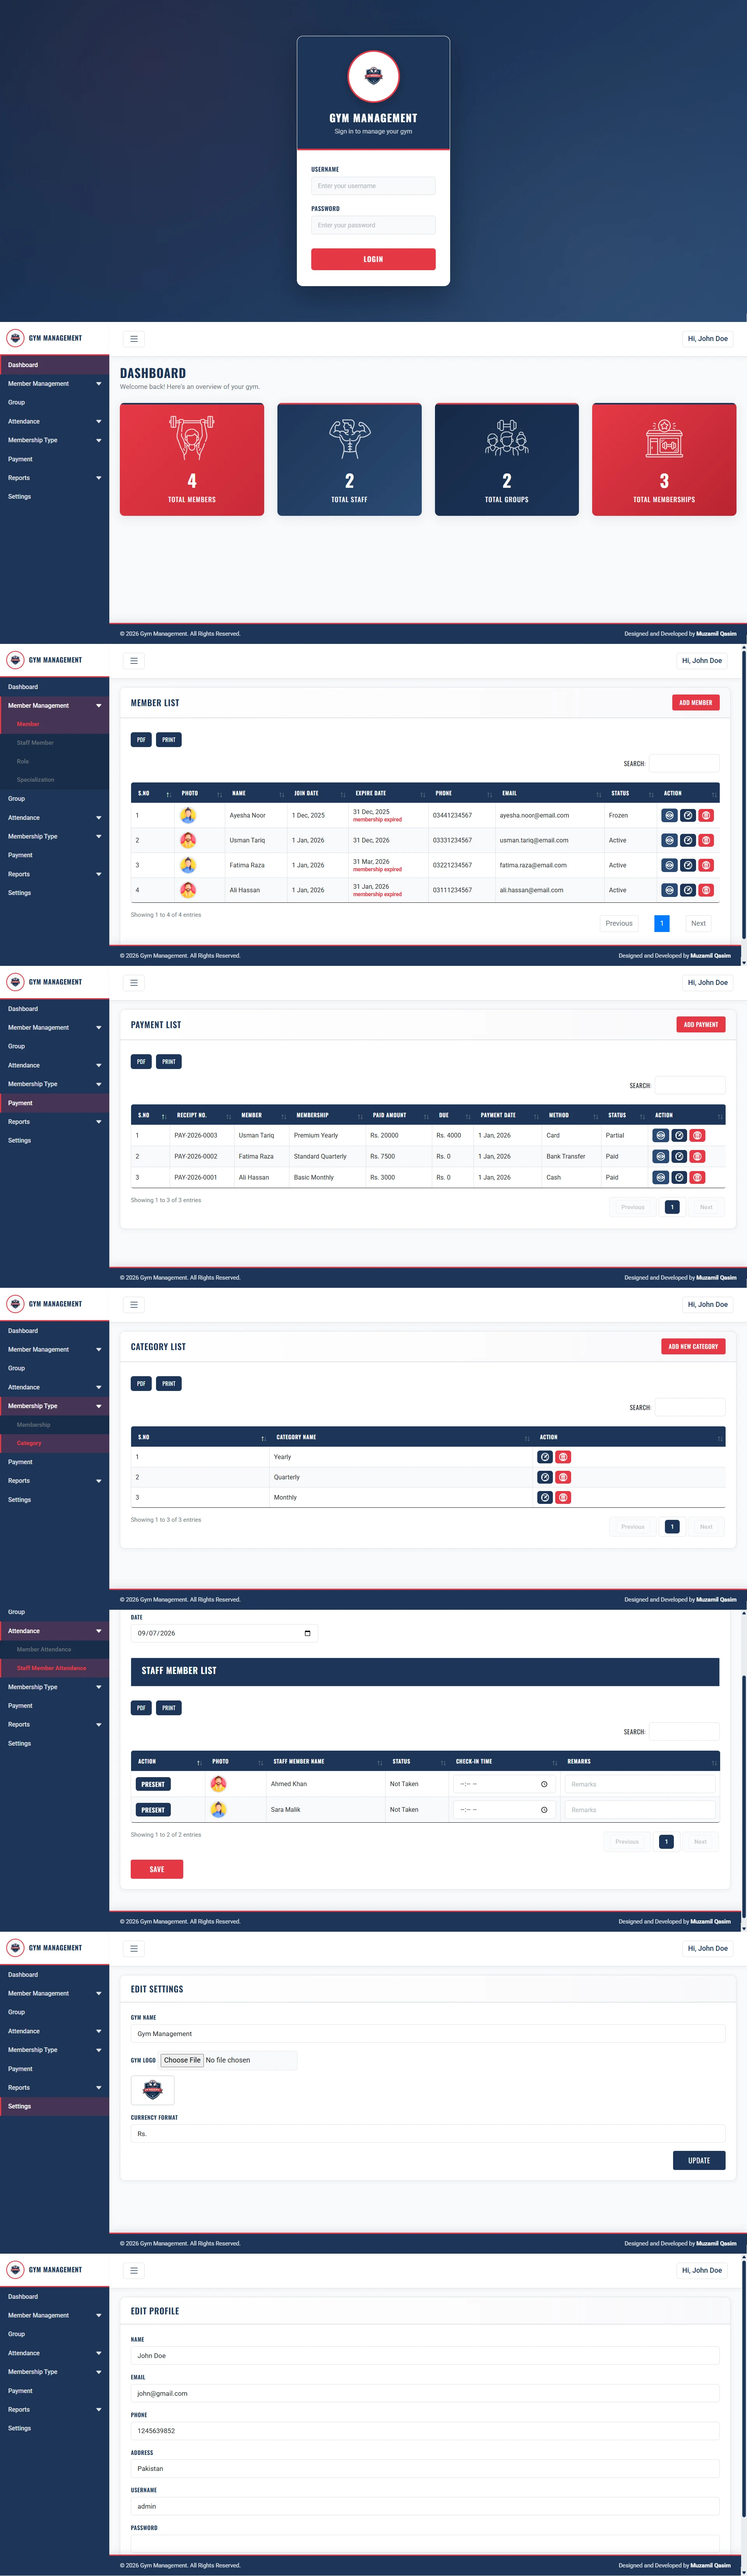Sort Member List by the Name column arrows
The width and height of the screenshot is (747, 2576).
(282, 794)
